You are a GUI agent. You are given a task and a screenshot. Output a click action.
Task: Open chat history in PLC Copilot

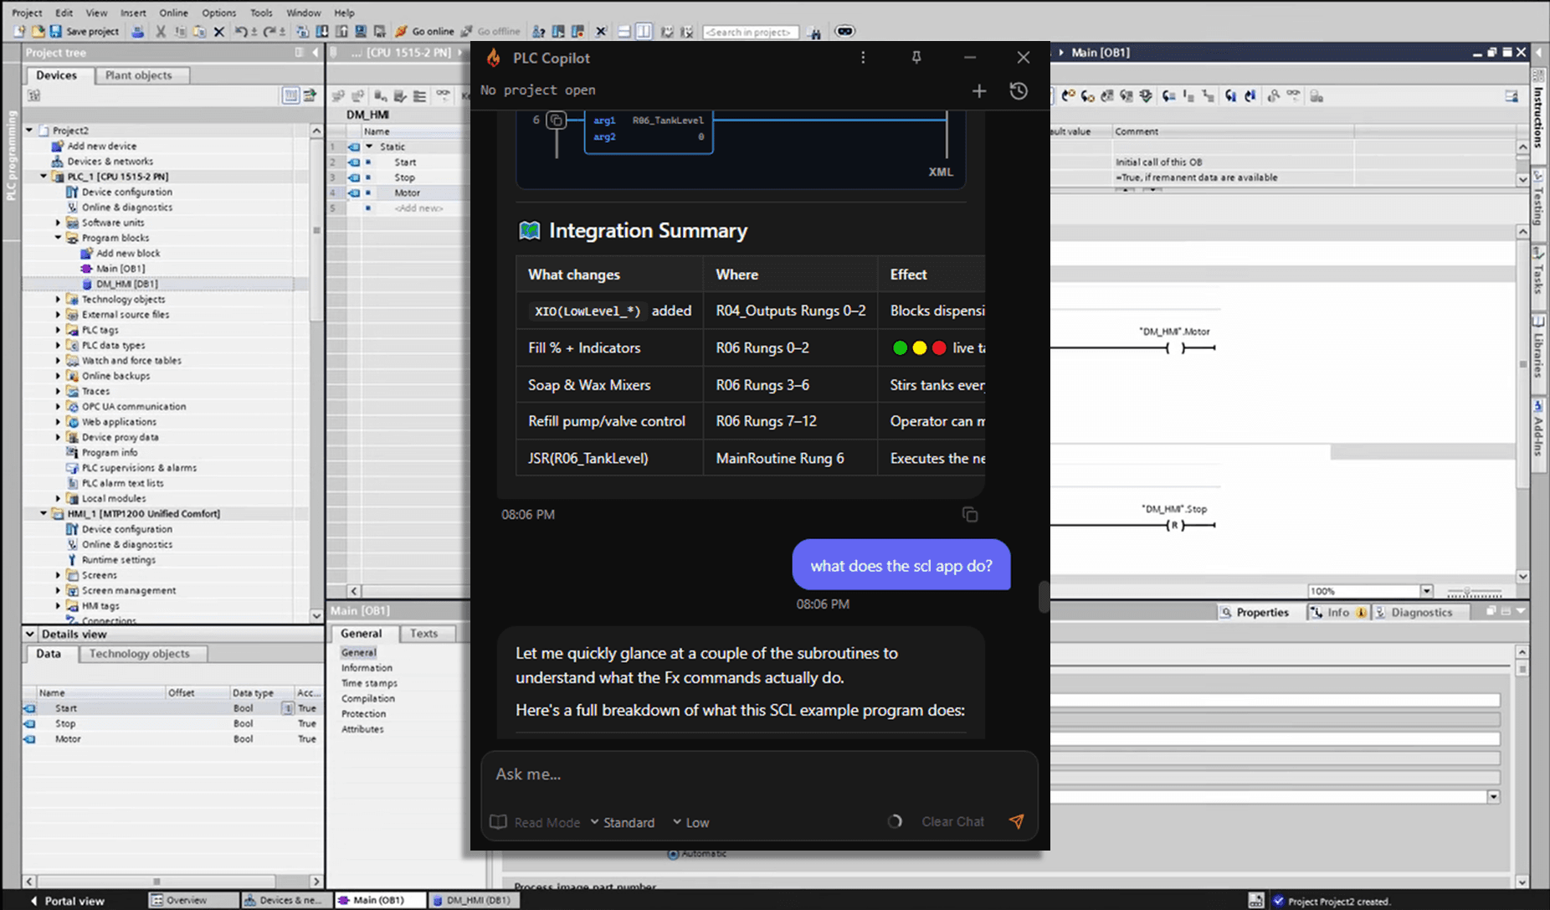tap(1019, 90)
